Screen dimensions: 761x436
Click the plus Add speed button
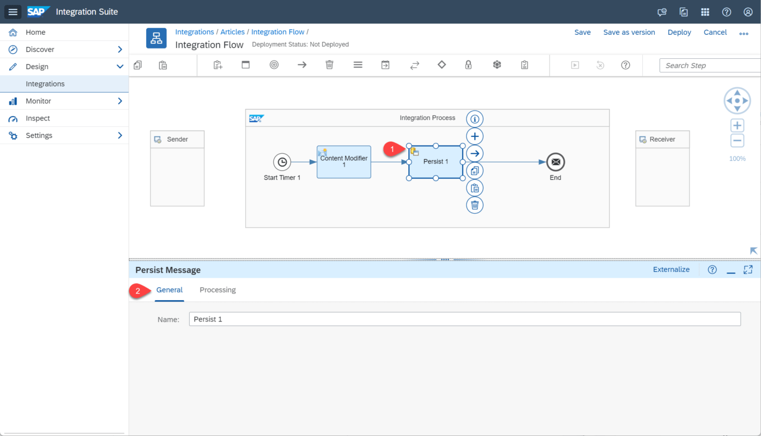click(475, 136)
